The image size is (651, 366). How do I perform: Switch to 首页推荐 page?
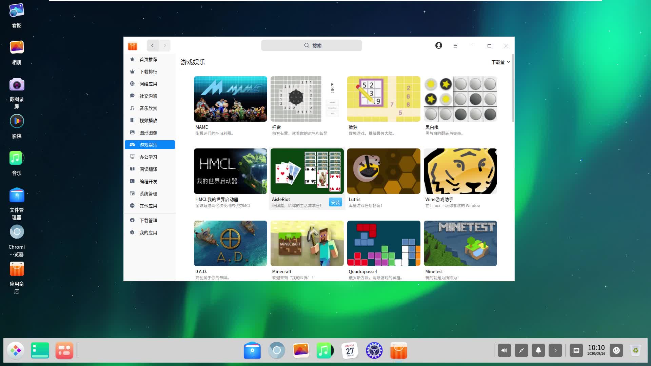coord(148,59)
